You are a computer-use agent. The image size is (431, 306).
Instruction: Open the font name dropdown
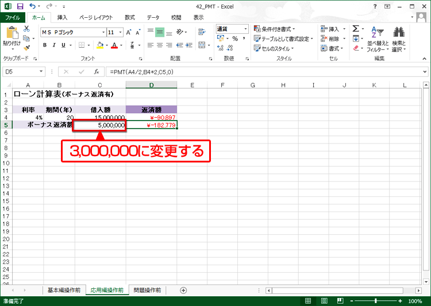pyautogui.click(x=103, y=32)
